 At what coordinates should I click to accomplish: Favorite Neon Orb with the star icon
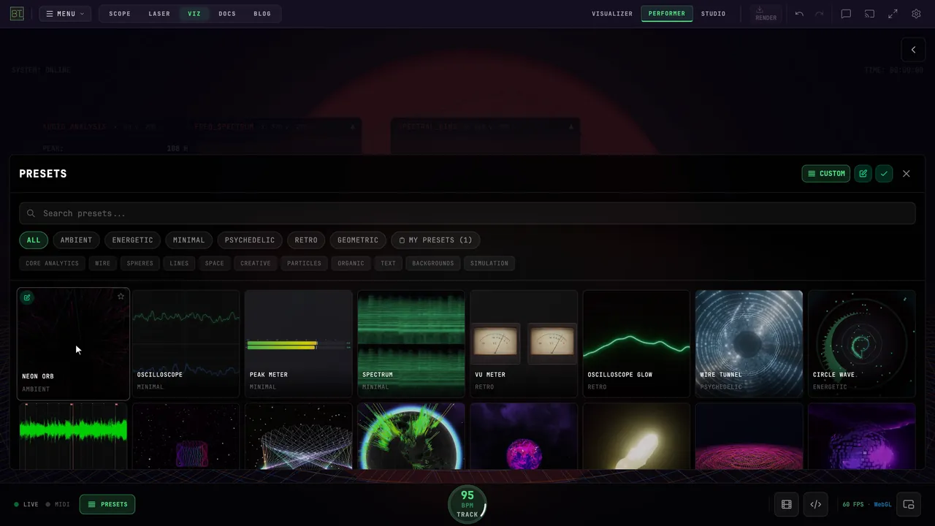tap(121, 297)
